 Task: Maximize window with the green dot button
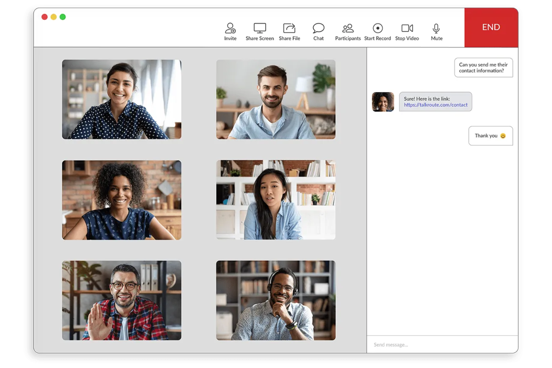[63, 17]
